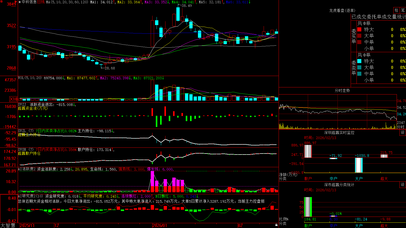Click the cyan 特大 sell order swatch

point(359,61)
